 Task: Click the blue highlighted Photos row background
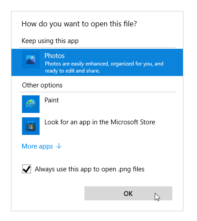tap(97, 62)
